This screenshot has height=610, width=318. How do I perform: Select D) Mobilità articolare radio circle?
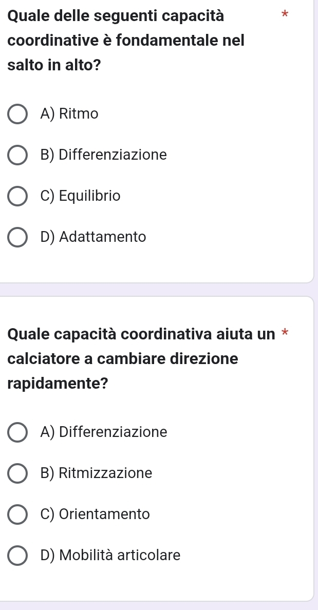coord(17,556)
